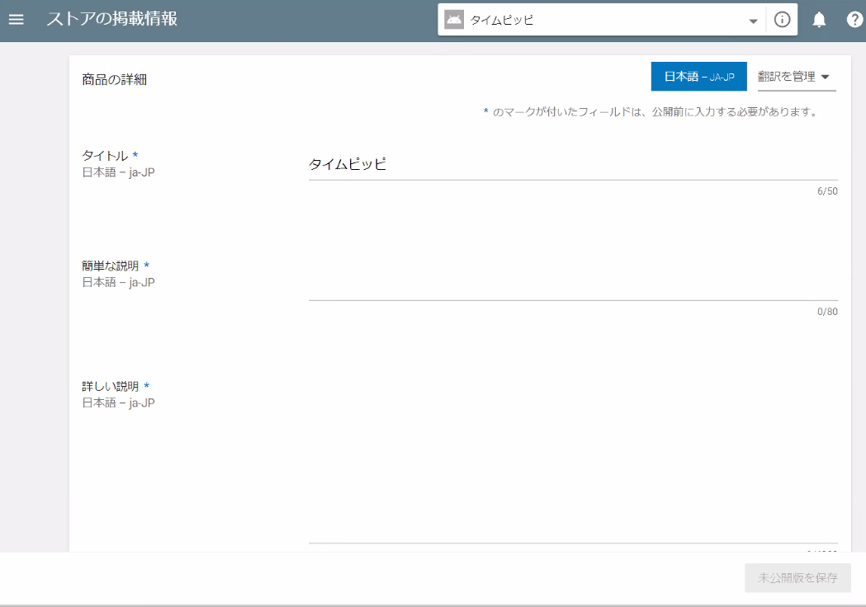Click the Android app icon in selector
The width and height of the screenshot is (866, 607).
tap(454, 21)
